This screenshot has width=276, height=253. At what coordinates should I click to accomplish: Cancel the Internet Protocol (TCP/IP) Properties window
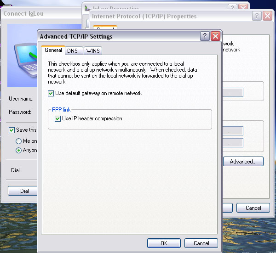coord(253,208)
